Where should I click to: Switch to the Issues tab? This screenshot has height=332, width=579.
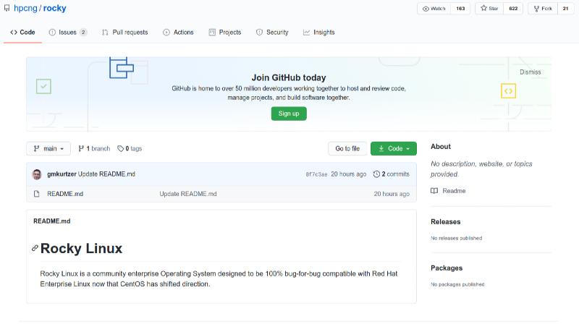(67, 33)
